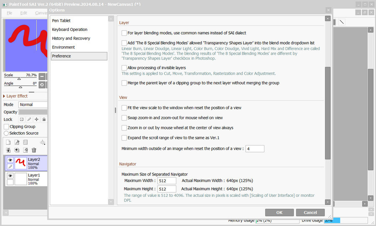Select the Layer1 thumbnail
Viewport: 376px width, 226px height.
[x=21, y=179]
